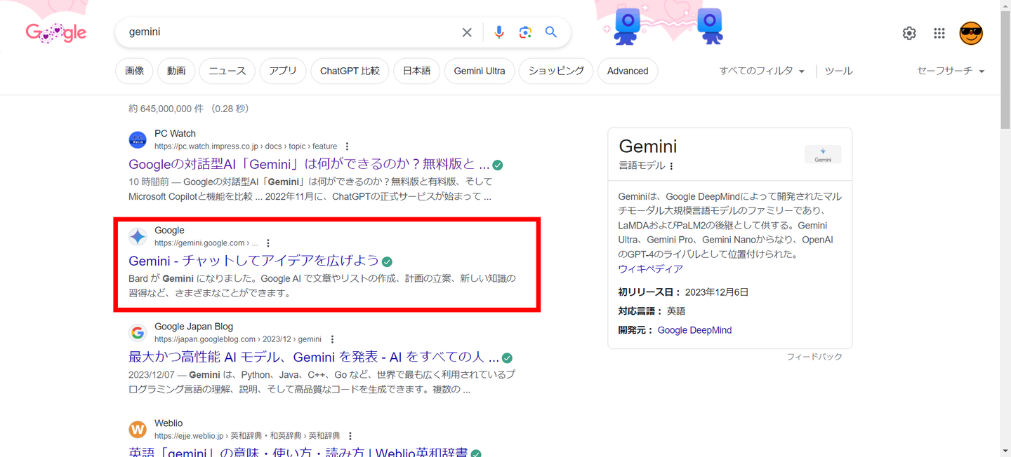Open Google apps grid icon

(x=939, y=33)
